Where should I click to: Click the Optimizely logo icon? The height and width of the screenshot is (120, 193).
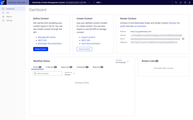coord(3,2)
